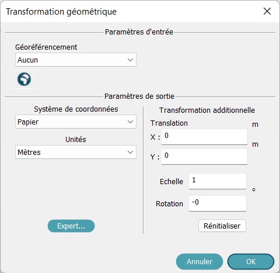Click the 'Paramètres de sortie' section header
The image size is (280, 273).
tap(139, 96)
